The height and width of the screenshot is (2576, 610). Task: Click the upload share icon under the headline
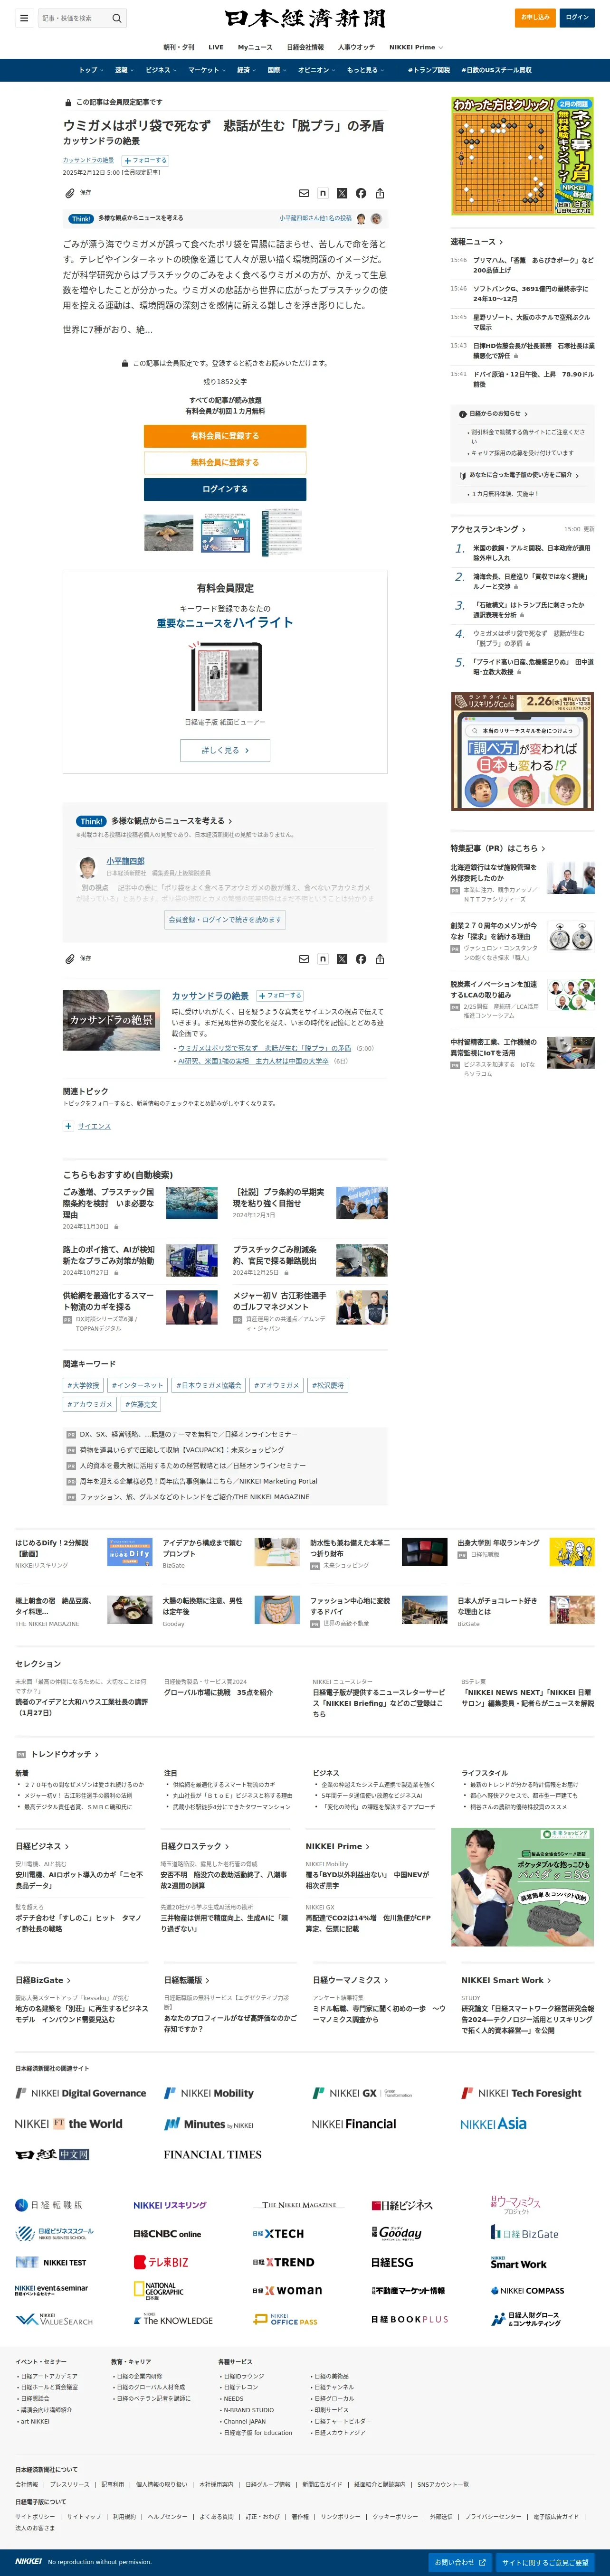pos(380,193)
